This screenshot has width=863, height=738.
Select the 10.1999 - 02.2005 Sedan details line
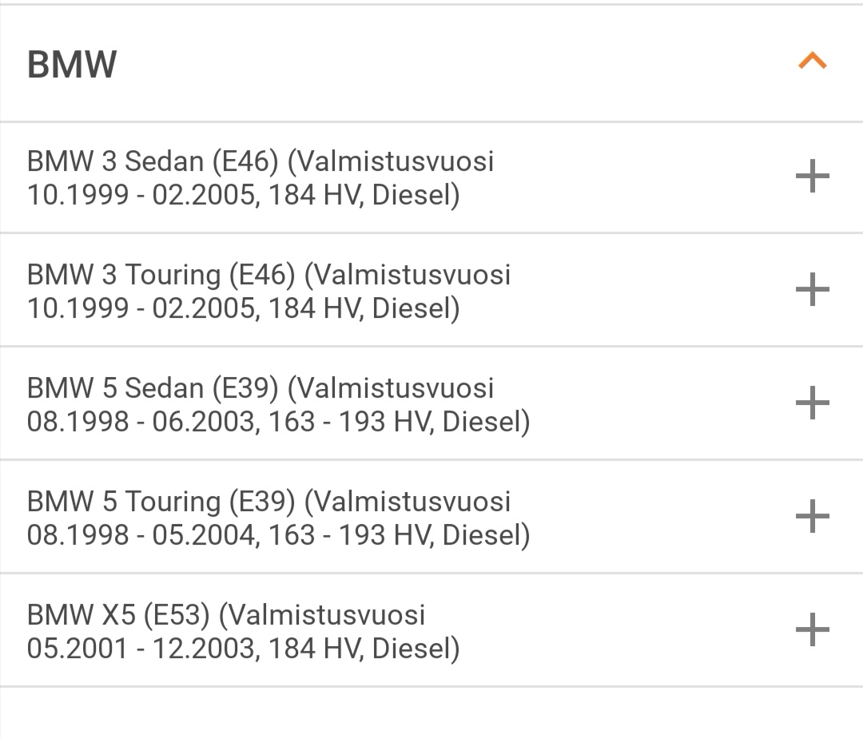[x=243, y=195]
